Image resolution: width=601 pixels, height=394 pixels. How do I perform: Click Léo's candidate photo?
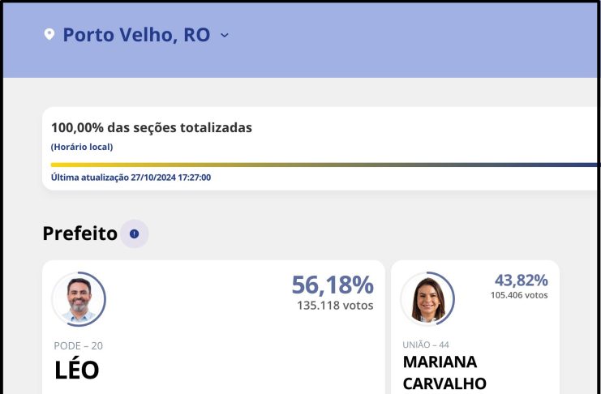(x=79, y=299)
